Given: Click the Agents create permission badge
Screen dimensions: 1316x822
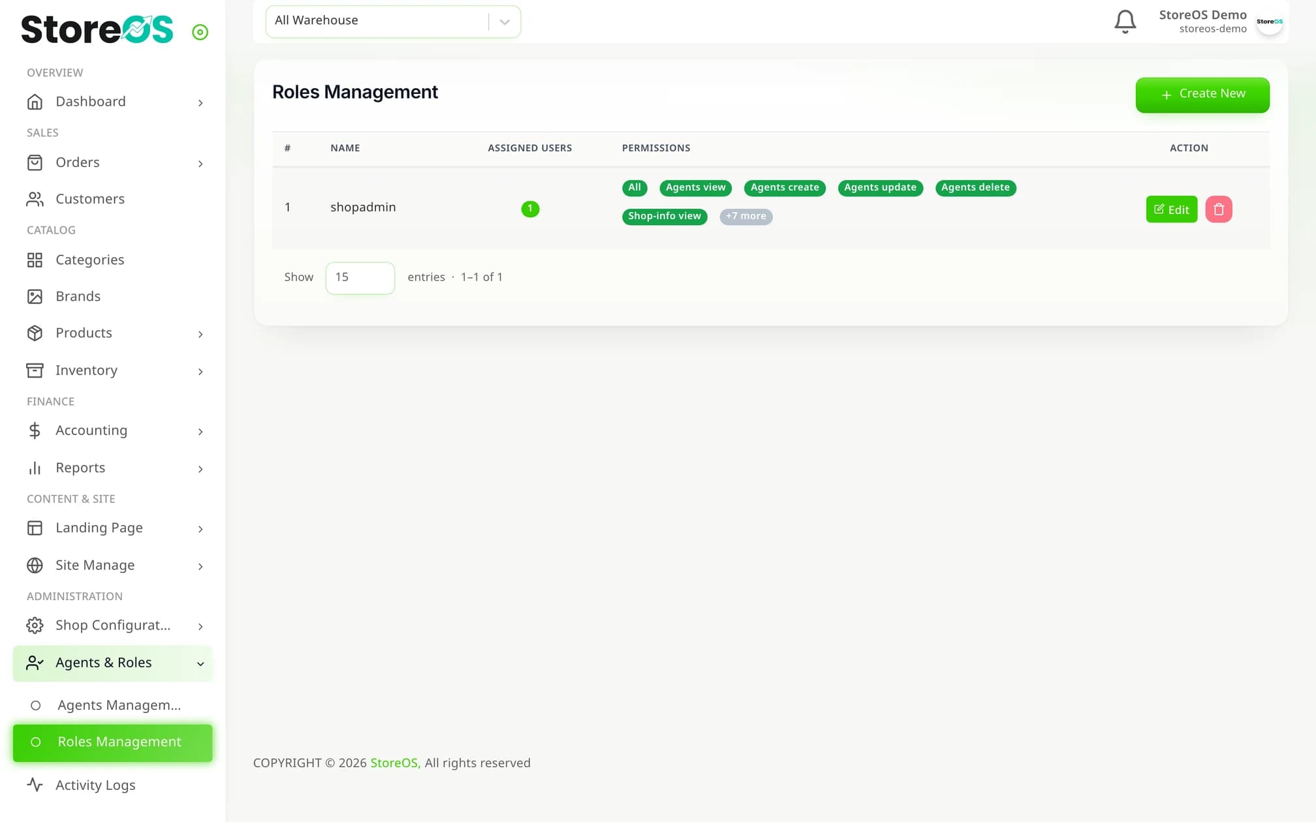Looking at the screenshot, I should coord(785,188).
